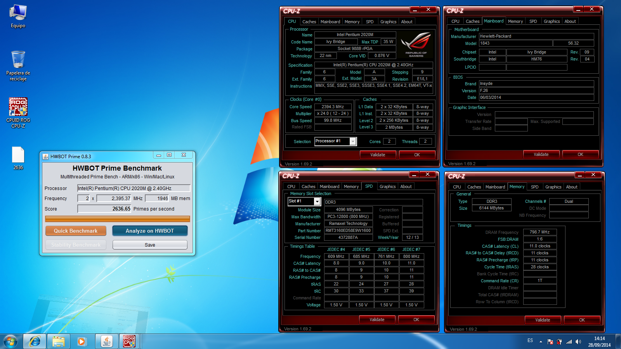This screenshot has height=349, width=621.
Task: Open Graphics tab in SPD window
Action: click(x=388, y=187)
